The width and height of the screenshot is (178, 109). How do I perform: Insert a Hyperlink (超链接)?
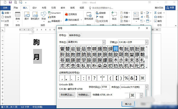coord(101,13)
